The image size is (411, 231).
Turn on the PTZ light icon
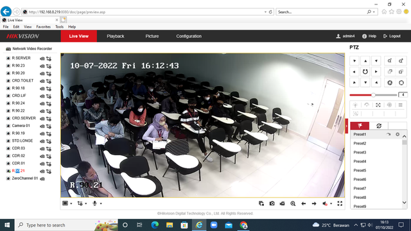pyautogui.click(x=355, y=105)
